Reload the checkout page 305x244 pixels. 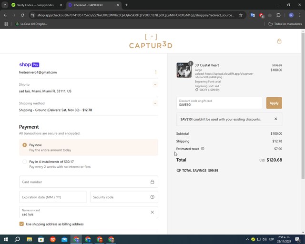[22, 15]
